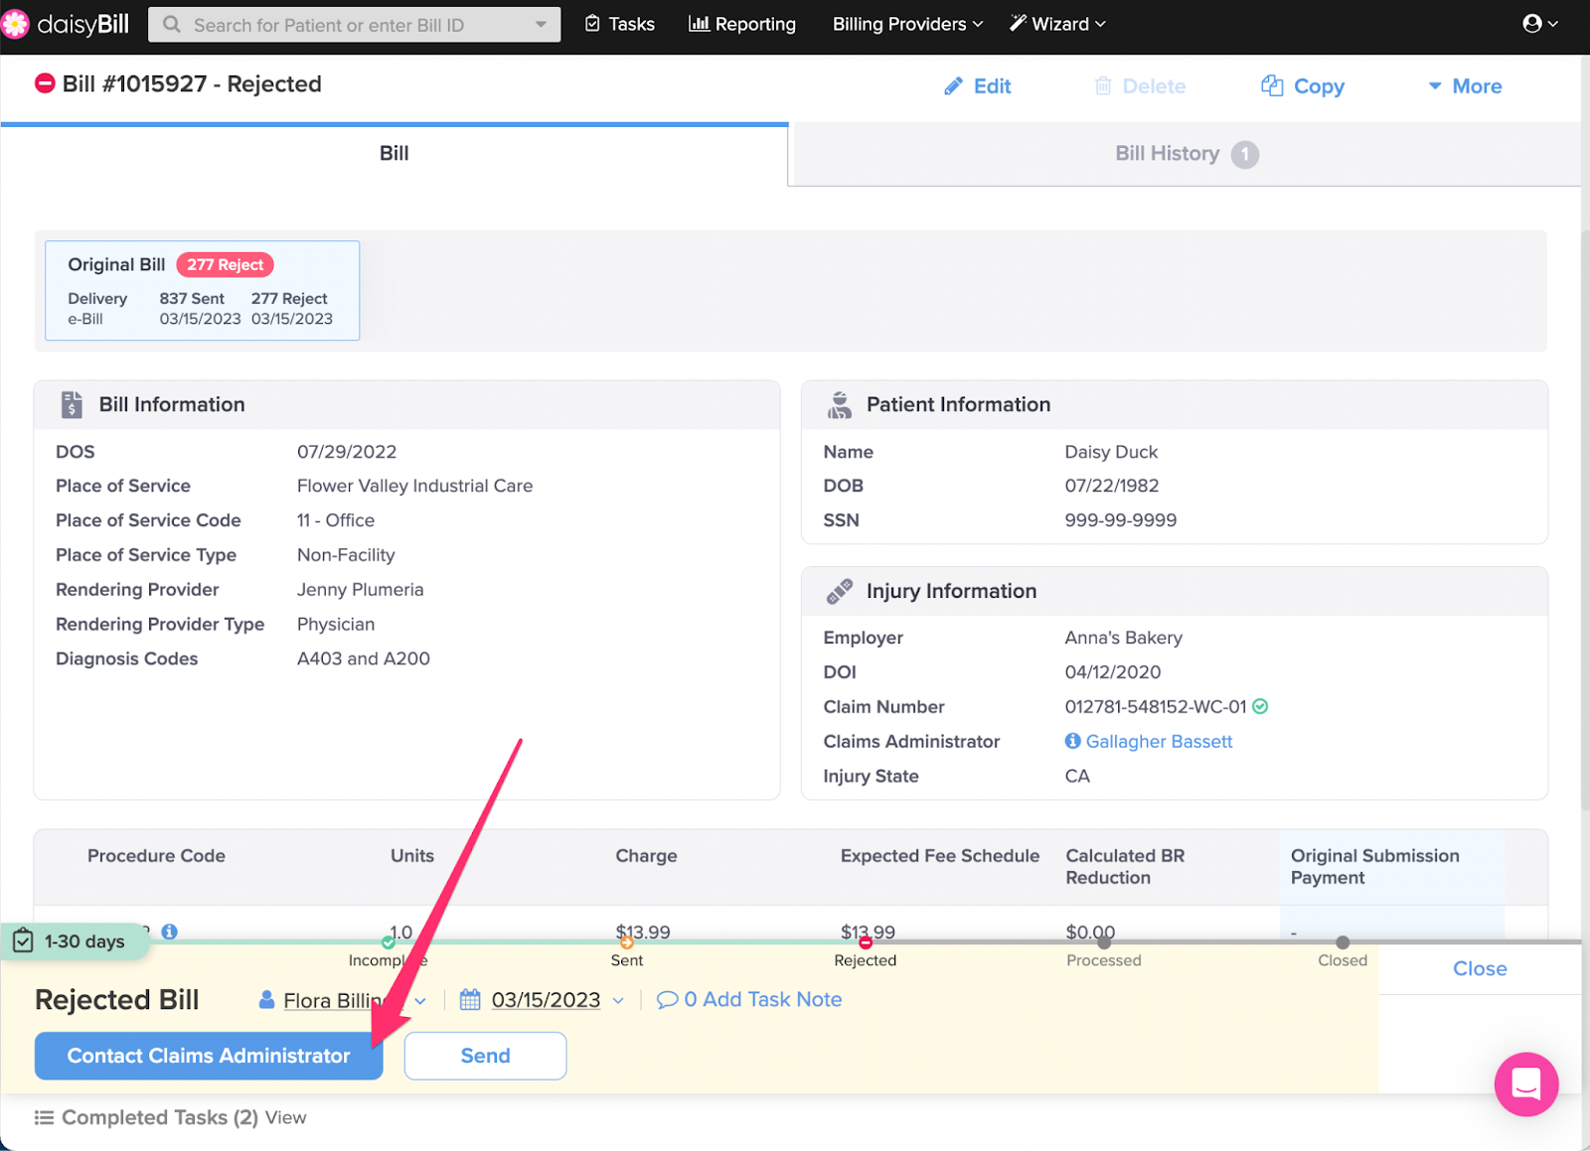Click the Copy bill icon
This screenshot has height=1151, width=1590.
1271,86
